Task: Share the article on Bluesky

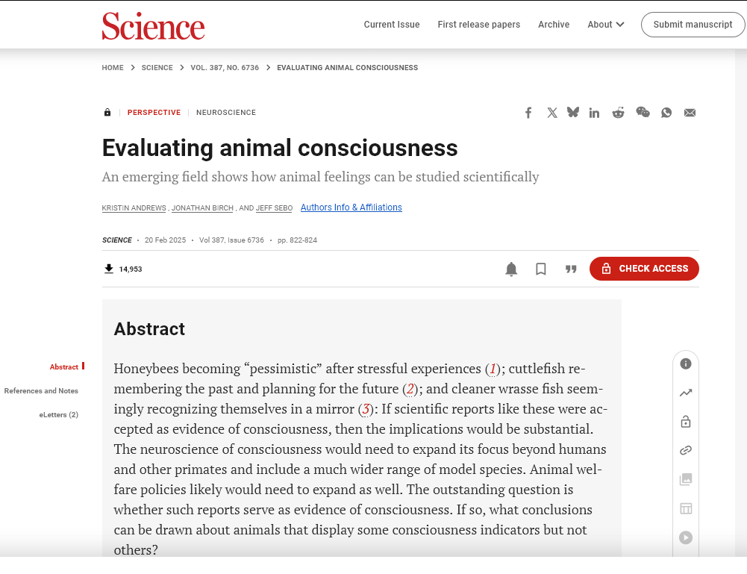Action: tap(572, 112)
